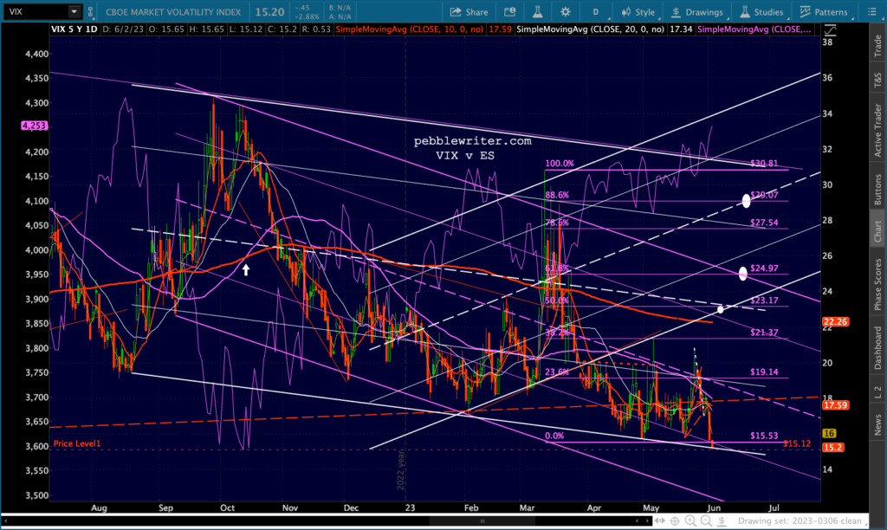The height and width of the screenshot is (530, 887).
Task: Open the Drawings menu
Action: point(697,12)
